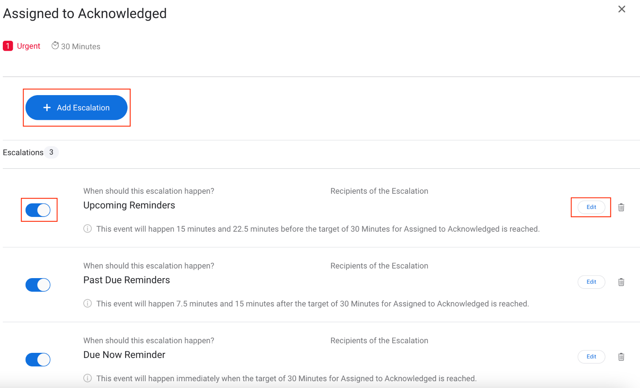Click info icon beside Past Due description
This screenshot has width=640, height=388.
click(88, 304)
